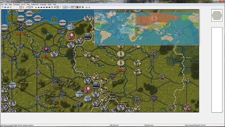The width and height of the screenshot is (225, 127).
Task: Select the olive terrain layer icon
Action: point(44,7)
